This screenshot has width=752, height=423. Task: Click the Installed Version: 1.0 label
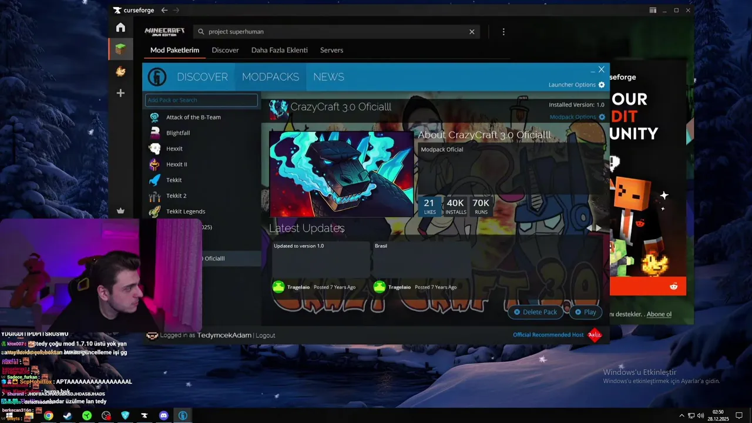[x=576, y=105]
